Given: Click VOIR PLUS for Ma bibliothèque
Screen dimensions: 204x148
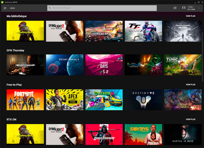Looking at the screenshot, I should (x=190, y=16).
